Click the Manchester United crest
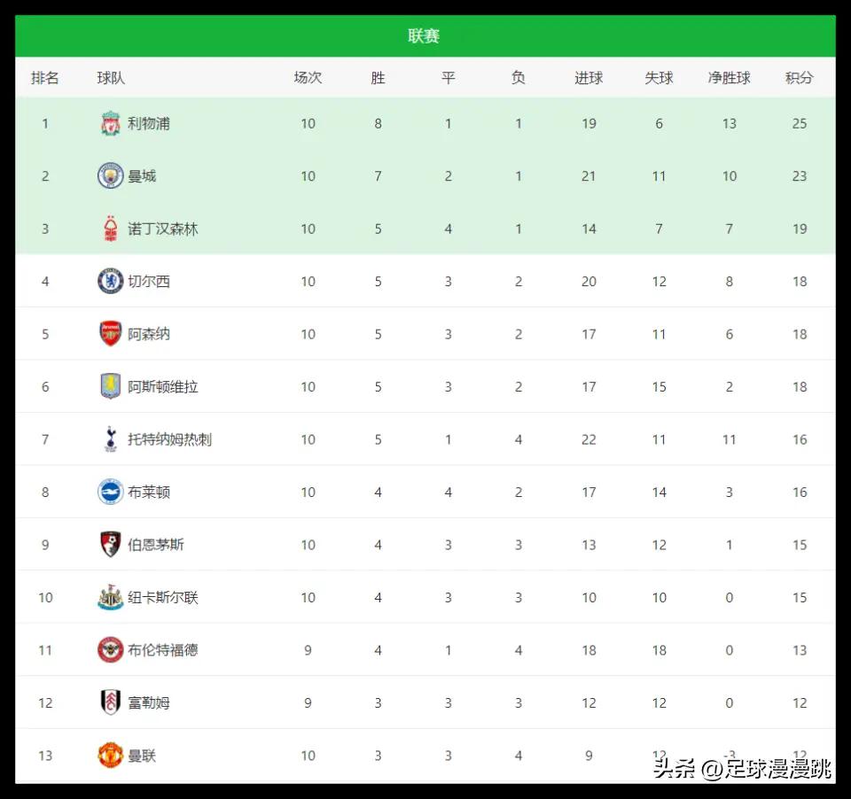The image size is (851, 799). (110, 755)
